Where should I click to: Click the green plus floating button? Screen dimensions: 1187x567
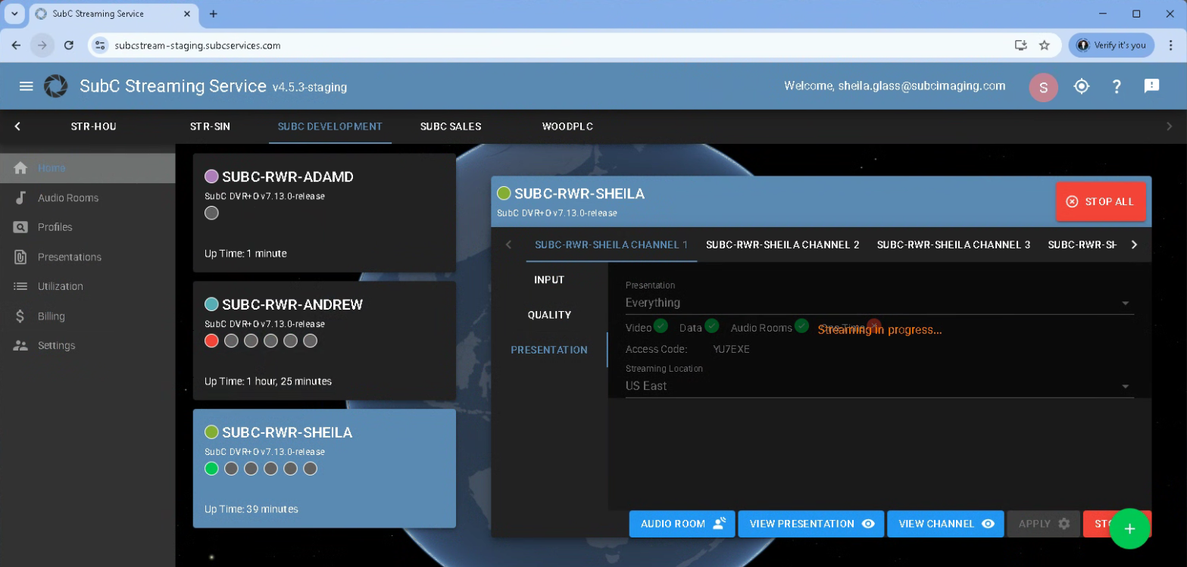tap(1129, 528)
